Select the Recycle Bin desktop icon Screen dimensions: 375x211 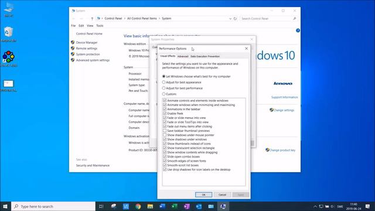[8, 34]
